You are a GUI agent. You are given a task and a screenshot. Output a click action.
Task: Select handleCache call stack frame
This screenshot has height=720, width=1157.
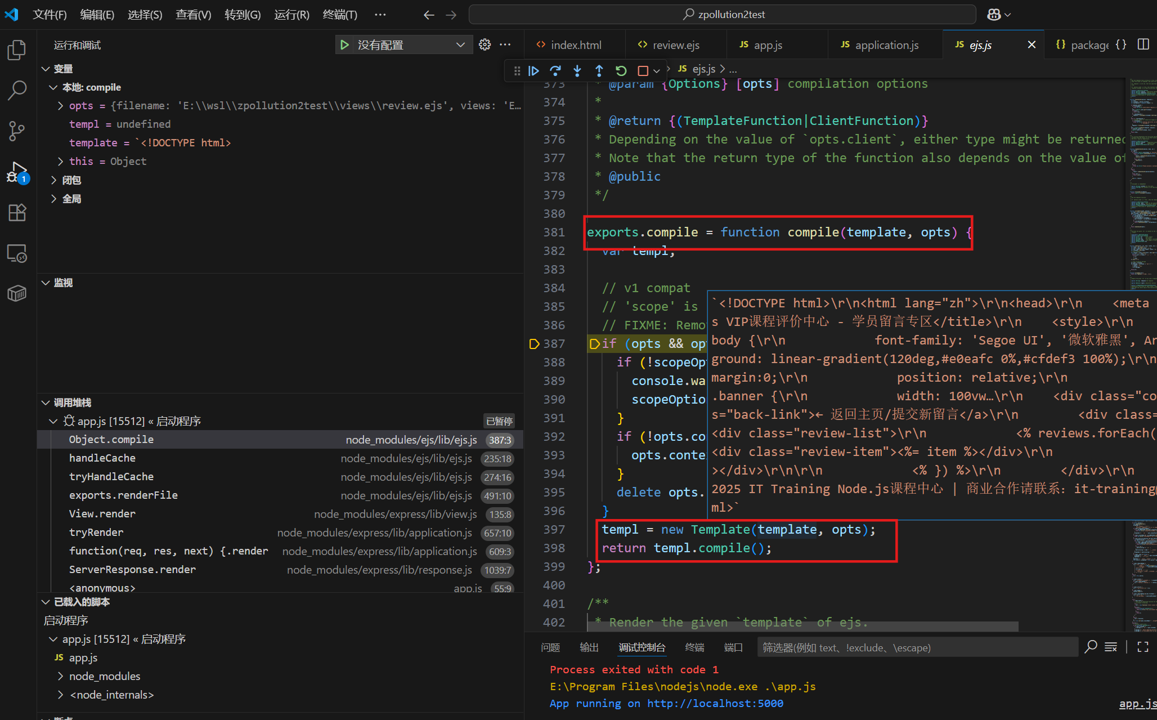pos(102,458)
